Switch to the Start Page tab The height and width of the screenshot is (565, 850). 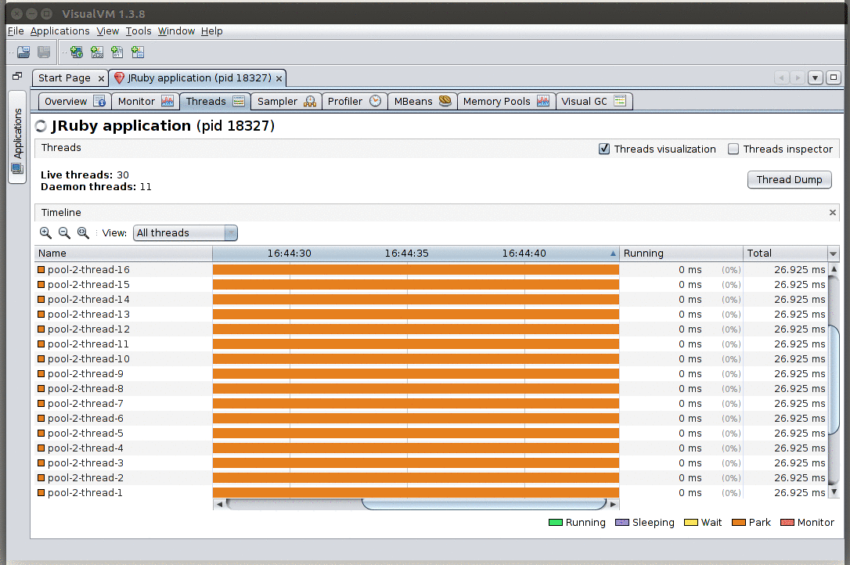(64, 78)
